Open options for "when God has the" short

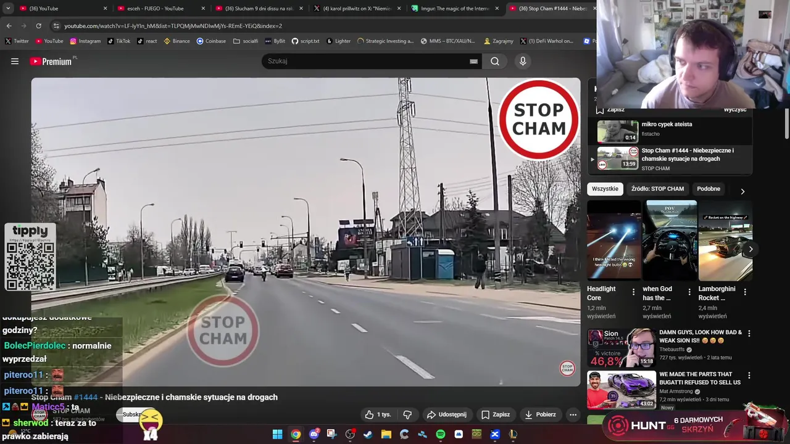[689, 292]
